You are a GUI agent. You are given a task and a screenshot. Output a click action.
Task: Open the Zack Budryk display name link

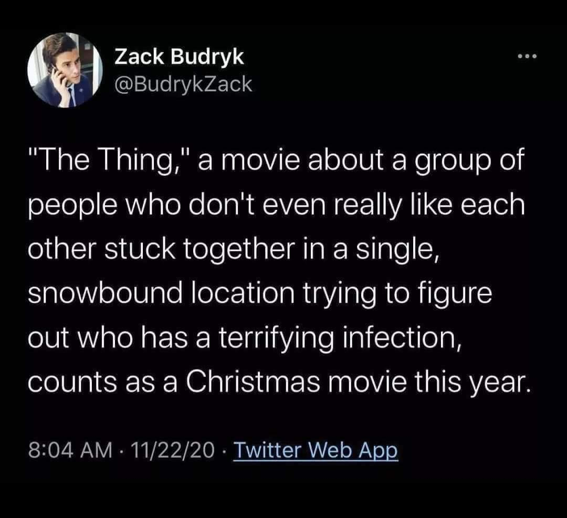(180, 57)
